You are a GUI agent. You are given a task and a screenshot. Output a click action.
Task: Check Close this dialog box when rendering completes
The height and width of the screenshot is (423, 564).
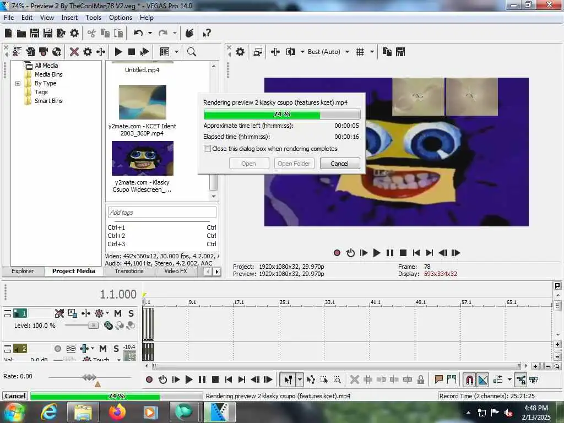tap(207, 149)
